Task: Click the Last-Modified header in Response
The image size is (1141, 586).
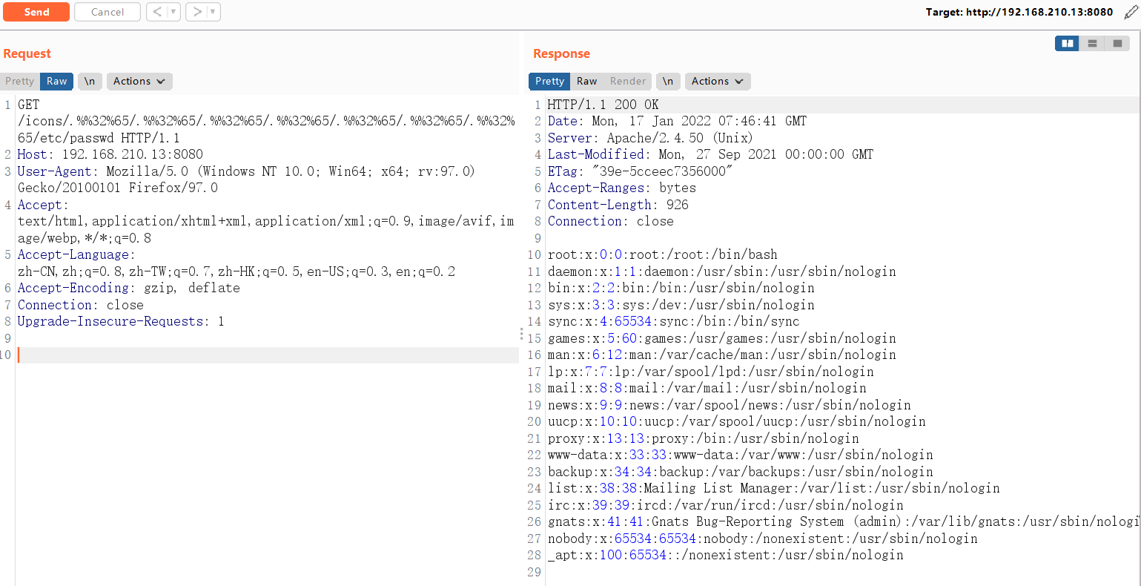Action: [x=710, y=154]
